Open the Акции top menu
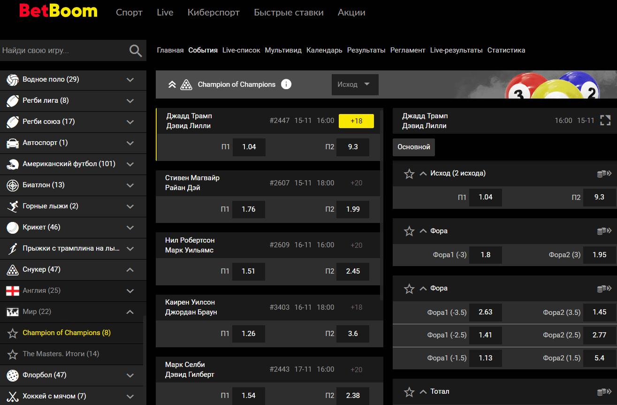The image size is (617, 405). point(351,13)
